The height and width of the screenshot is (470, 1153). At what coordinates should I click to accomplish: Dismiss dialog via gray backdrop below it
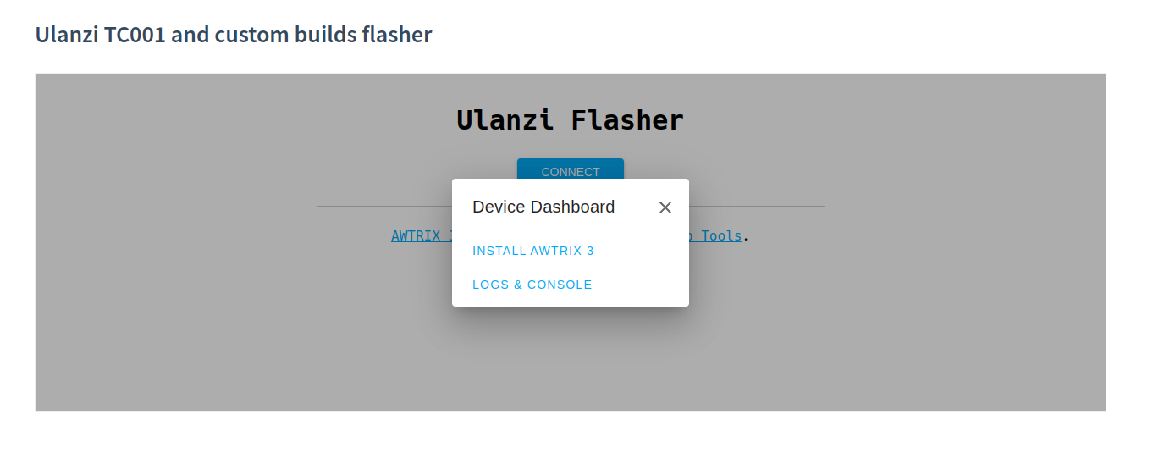click(x=570, y=364)
